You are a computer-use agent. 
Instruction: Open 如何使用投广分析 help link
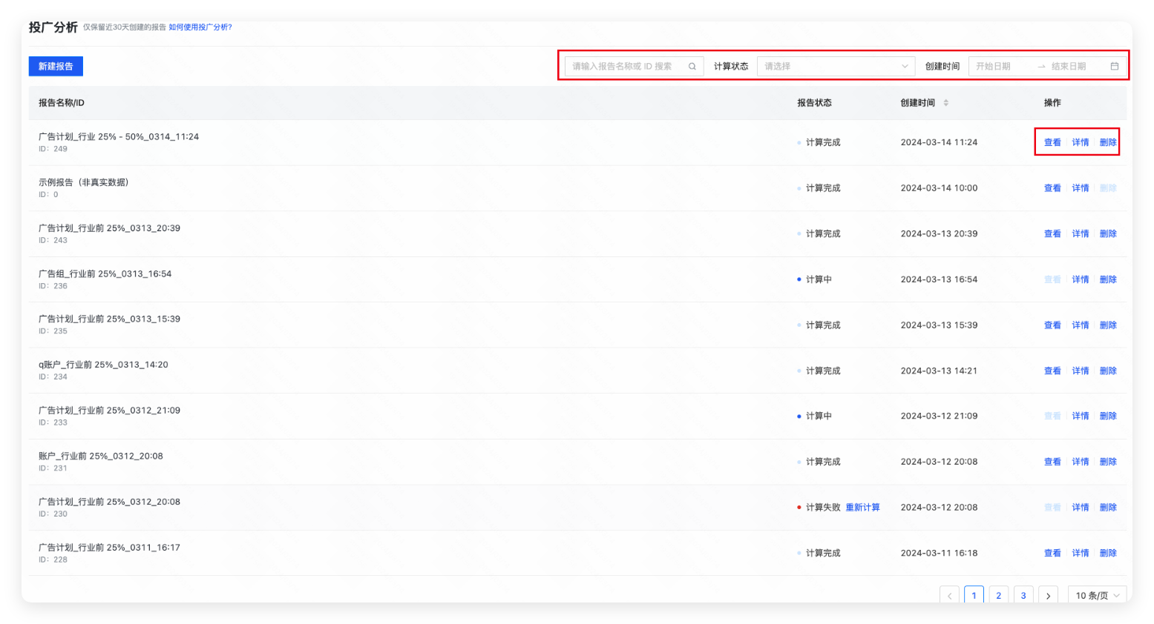[200, 27]
